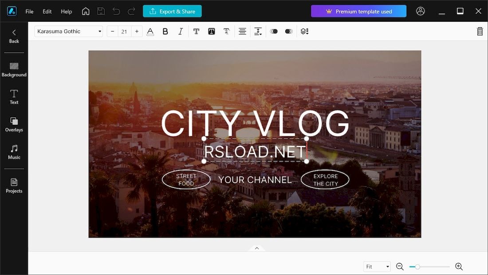Image resolution: width=488 pixels, height=275 pixels.
Task: Open the Edit menu
Action: coord(47,12)
